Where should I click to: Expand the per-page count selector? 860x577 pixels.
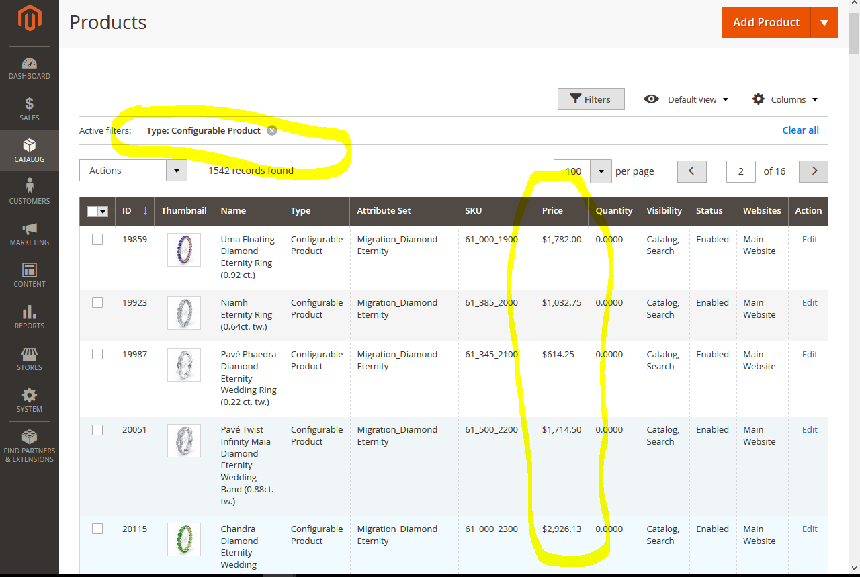601,171
